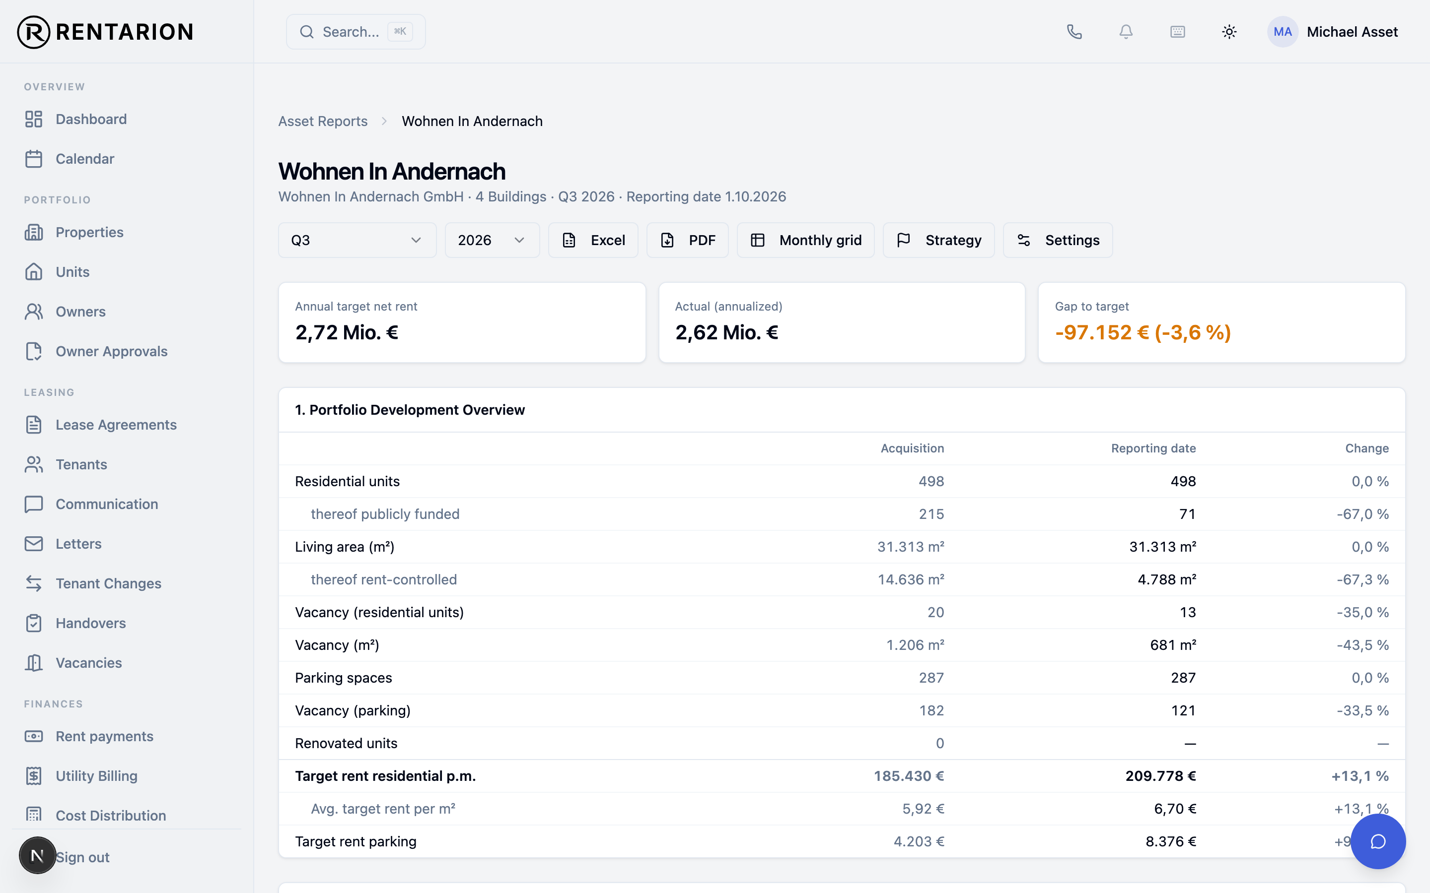Open the Monthly grid view
The height and width of the screenshot is (893, 1430).
[x=805, y=241]
